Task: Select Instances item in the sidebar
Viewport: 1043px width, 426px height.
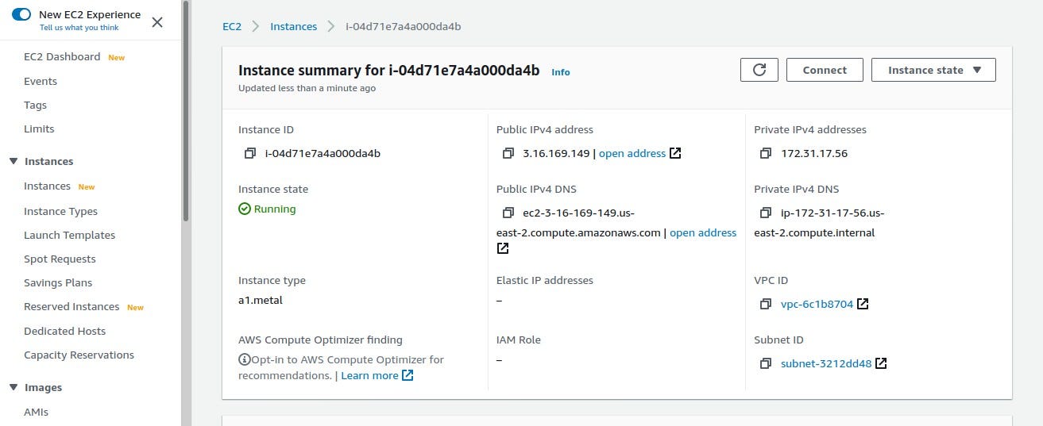Action: tap(47, 186)
